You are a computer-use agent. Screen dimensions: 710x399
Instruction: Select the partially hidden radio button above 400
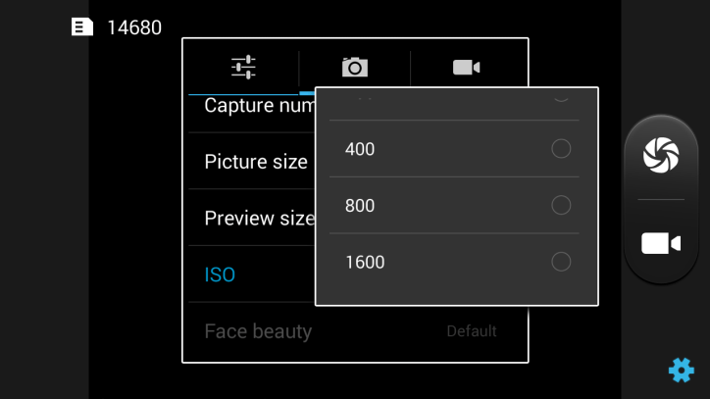coord(561,95)
